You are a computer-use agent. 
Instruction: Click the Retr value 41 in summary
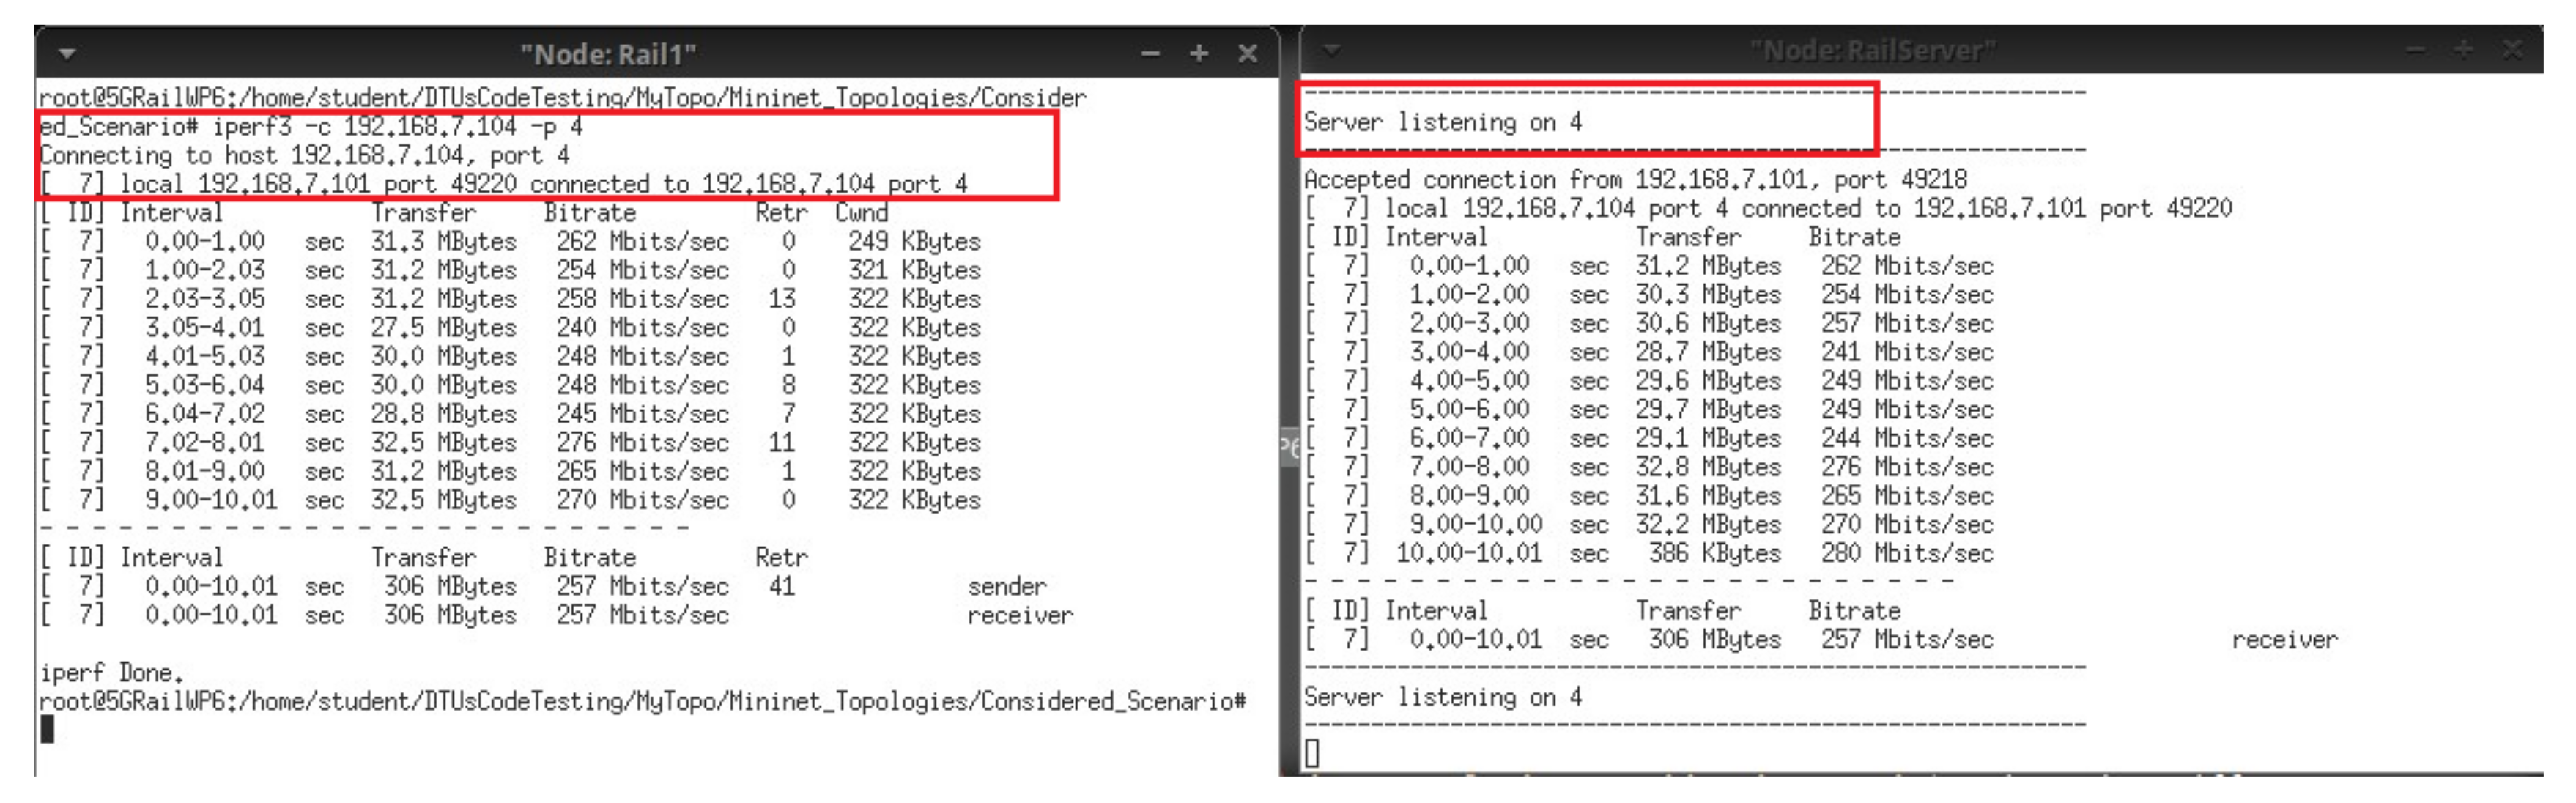pyautogui.click(x=781, y=586)
